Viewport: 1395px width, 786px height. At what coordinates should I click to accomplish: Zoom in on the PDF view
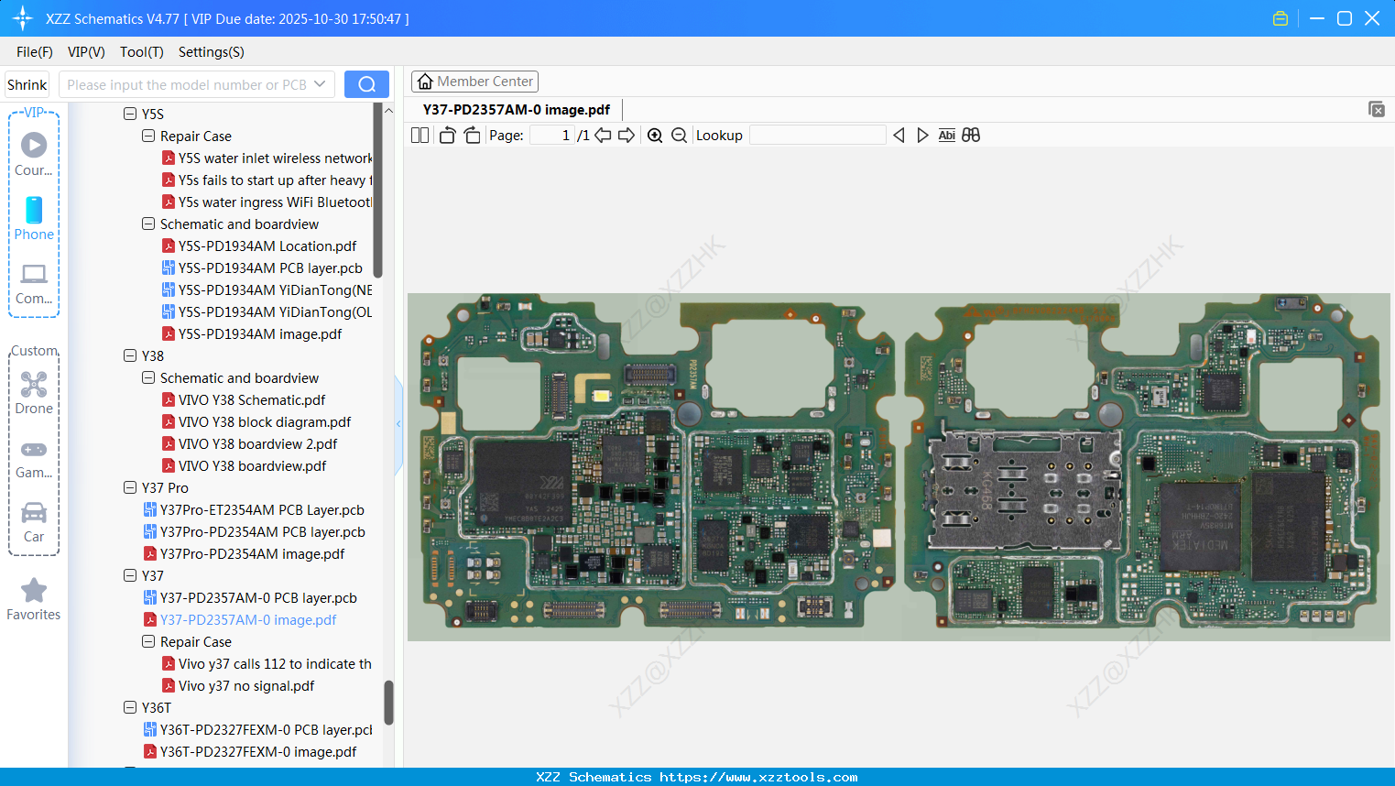655,135
